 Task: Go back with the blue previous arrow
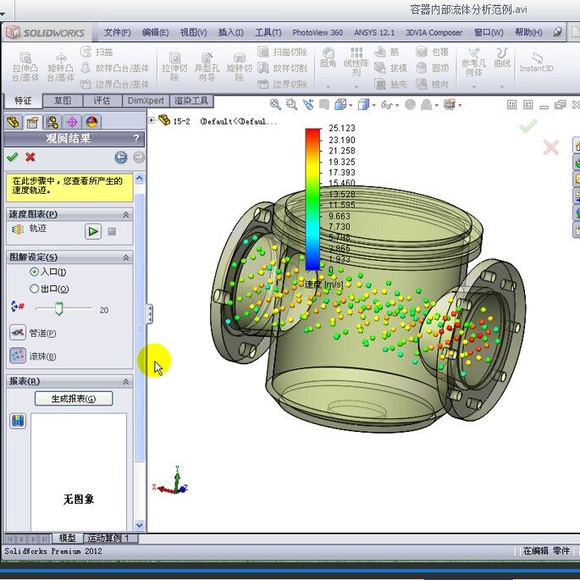(120, 157)
